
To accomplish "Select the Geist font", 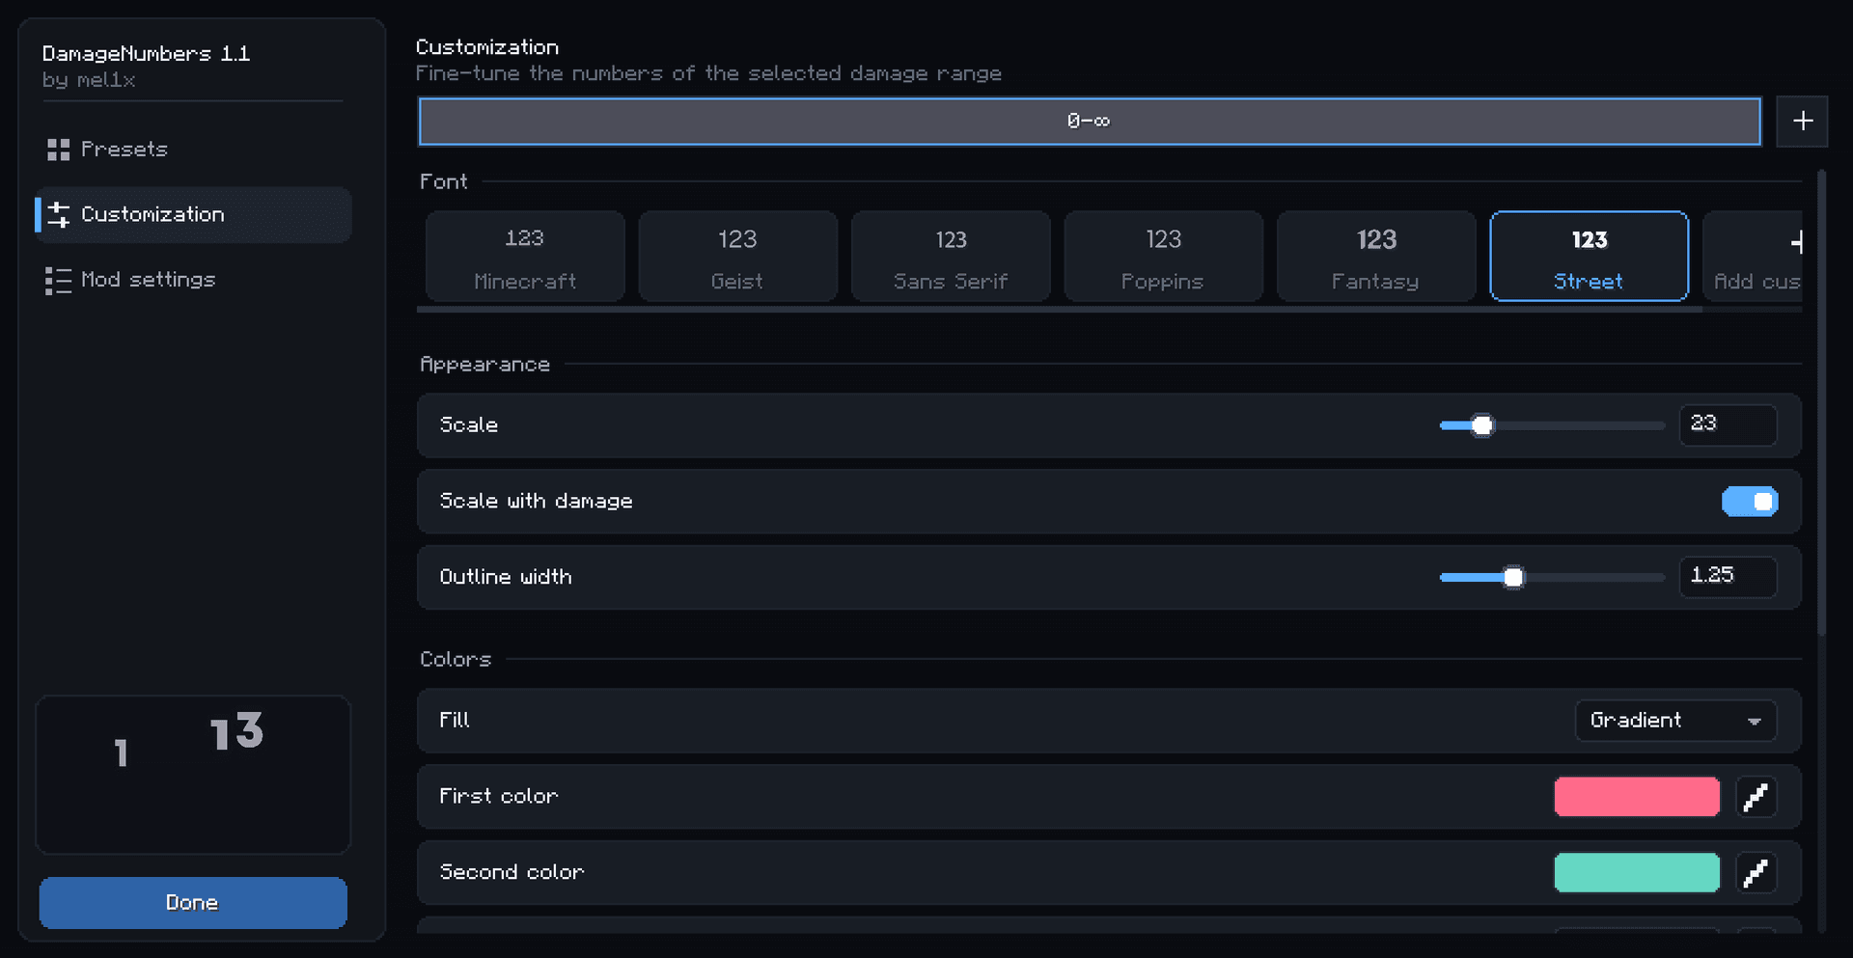I will coord(737,257).
